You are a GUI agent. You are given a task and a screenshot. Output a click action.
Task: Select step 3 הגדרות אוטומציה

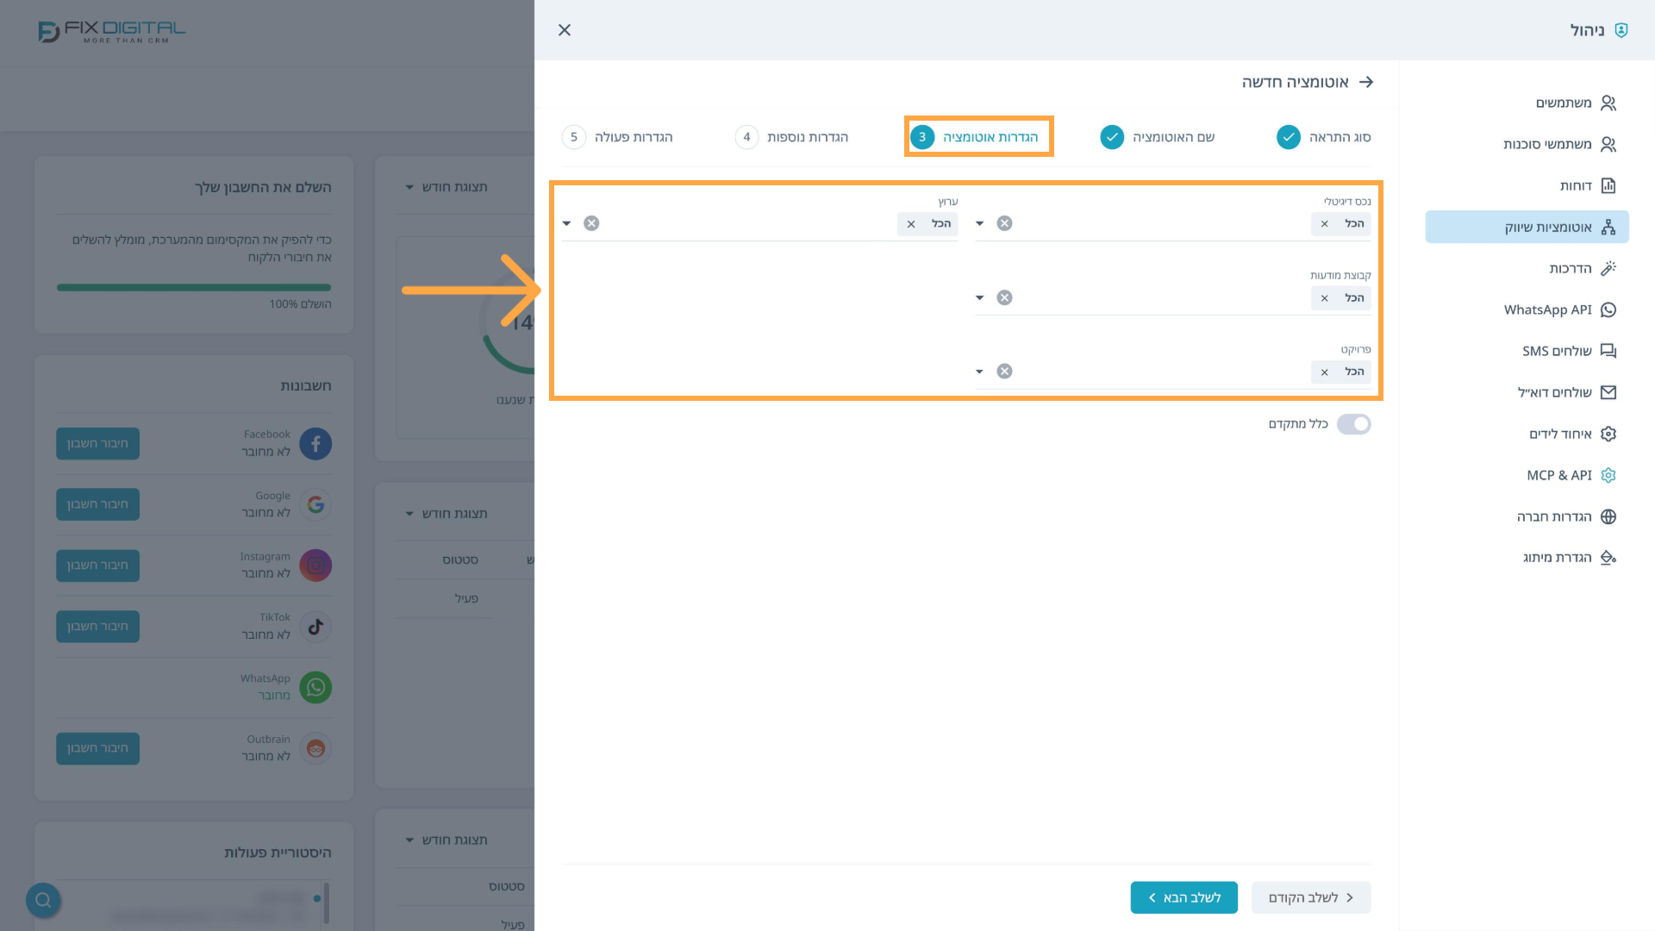pyautogui.click(x=975, y=137)
